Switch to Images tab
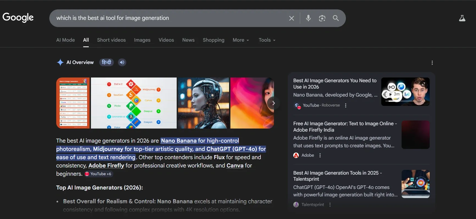476x219 pixels. pos(142,40)
